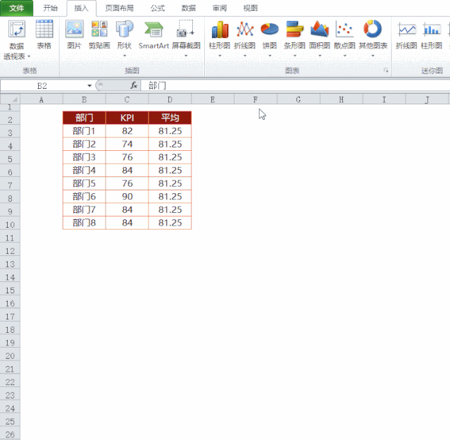Image resolution: width=450 pixels, height=440 pixels.
Task: Insert a picture with 图片 icon
Action: [x=75, y=29]
